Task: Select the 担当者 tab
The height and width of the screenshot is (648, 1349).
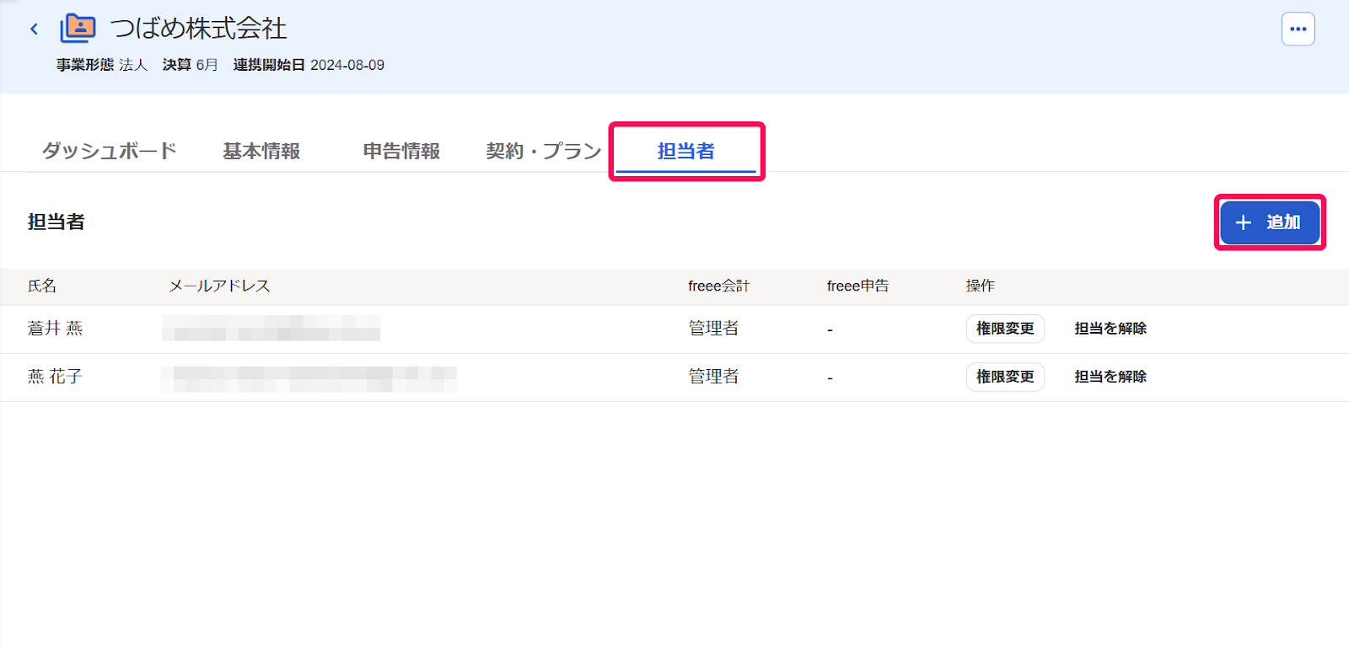Action: (x=686, y=151)
